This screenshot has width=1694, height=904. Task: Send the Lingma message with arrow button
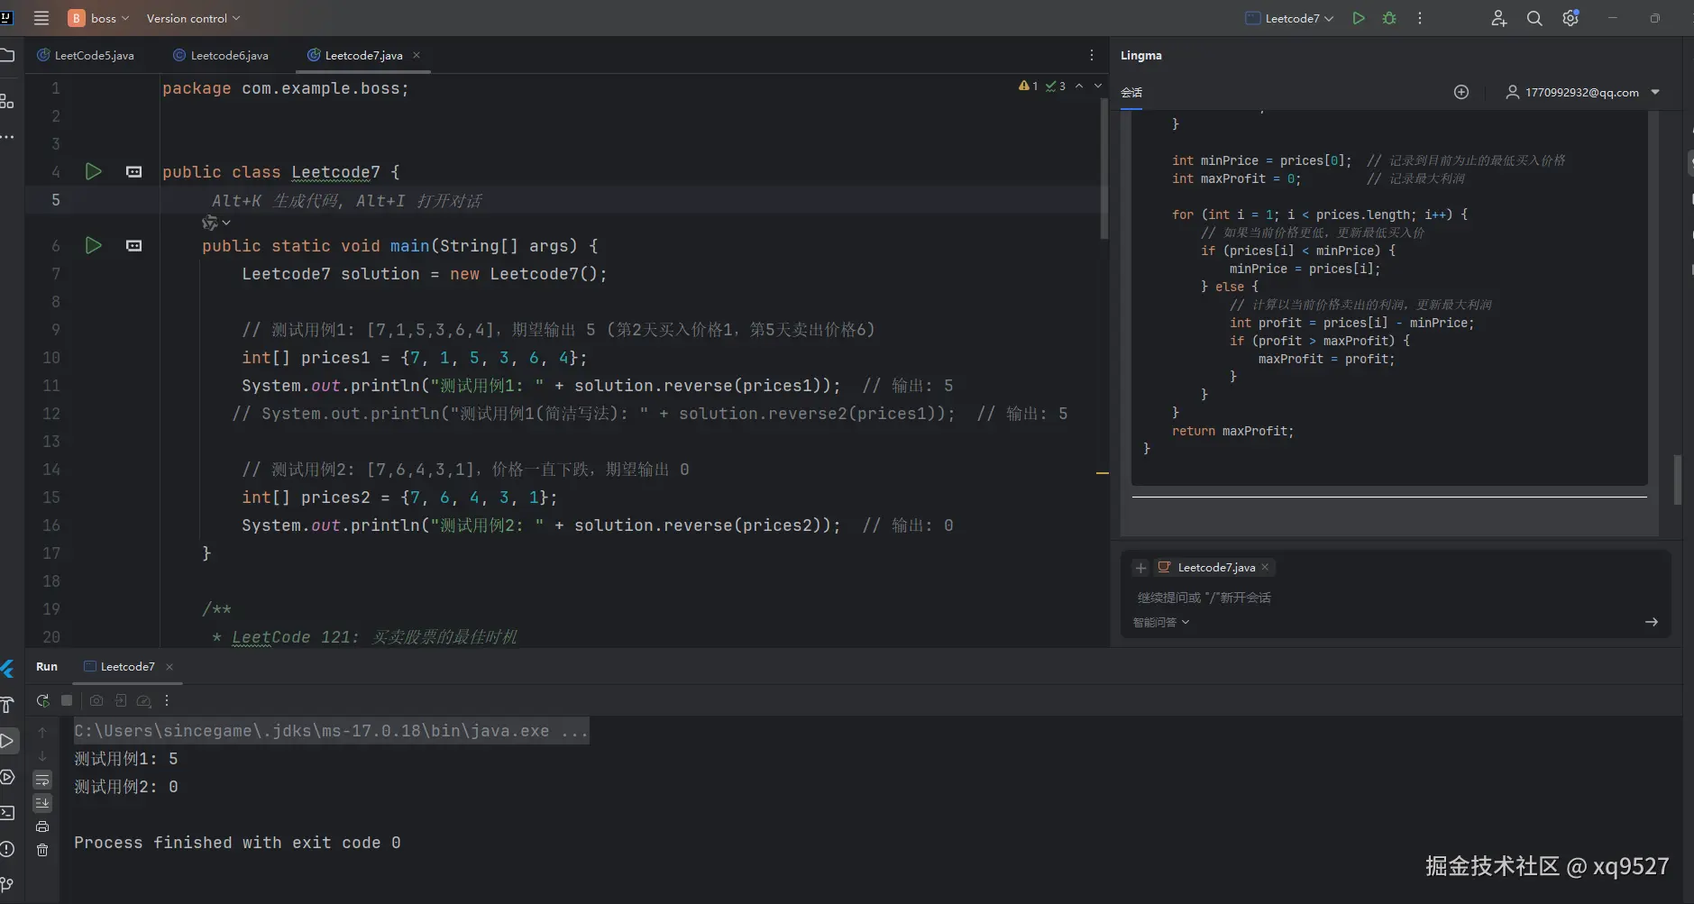tap(1651, 622)
